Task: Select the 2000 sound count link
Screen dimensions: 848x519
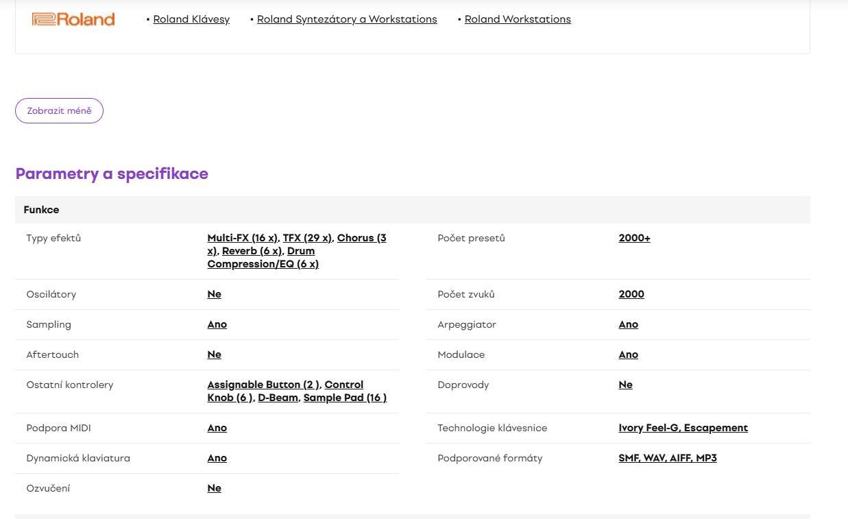Action: (x=631, y=294)
